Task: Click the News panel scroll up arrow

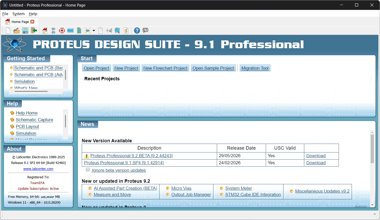Action: pos(372,132)
